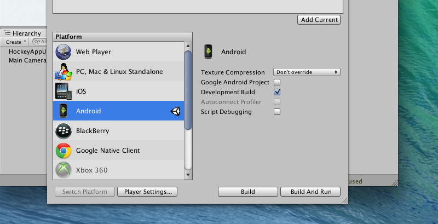Click the Hierarchy tab list icon
Screen dimensions: 438x224
[x=8, y=33]
